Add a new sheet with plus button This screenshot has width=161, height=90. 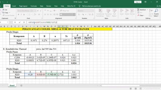click(21, 85)
